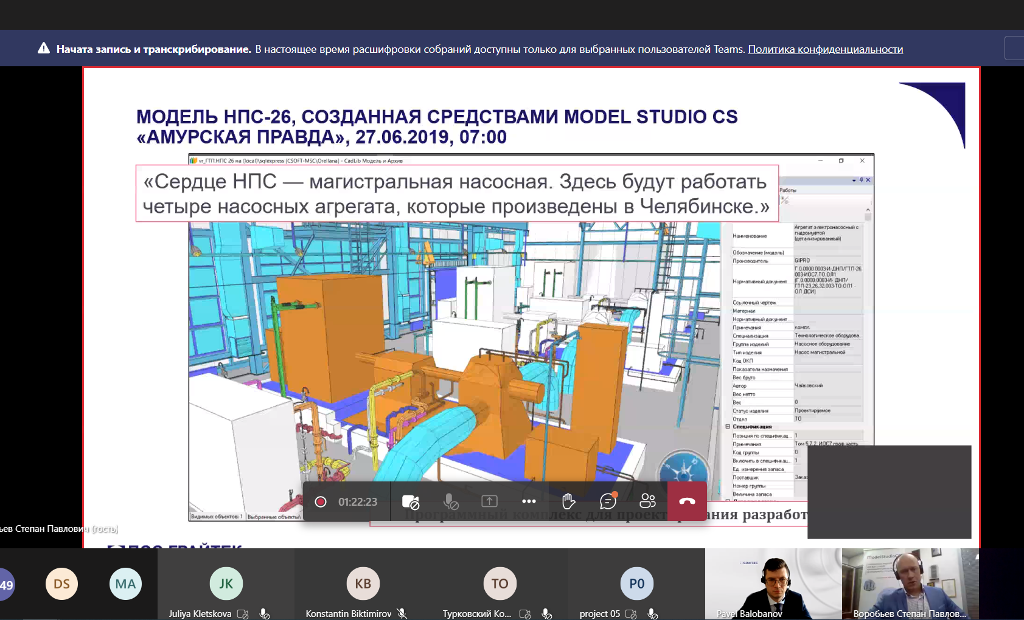Show the meeting chat conversation
This screenshot has width=1024, height=620.
(x=608, y=501)
